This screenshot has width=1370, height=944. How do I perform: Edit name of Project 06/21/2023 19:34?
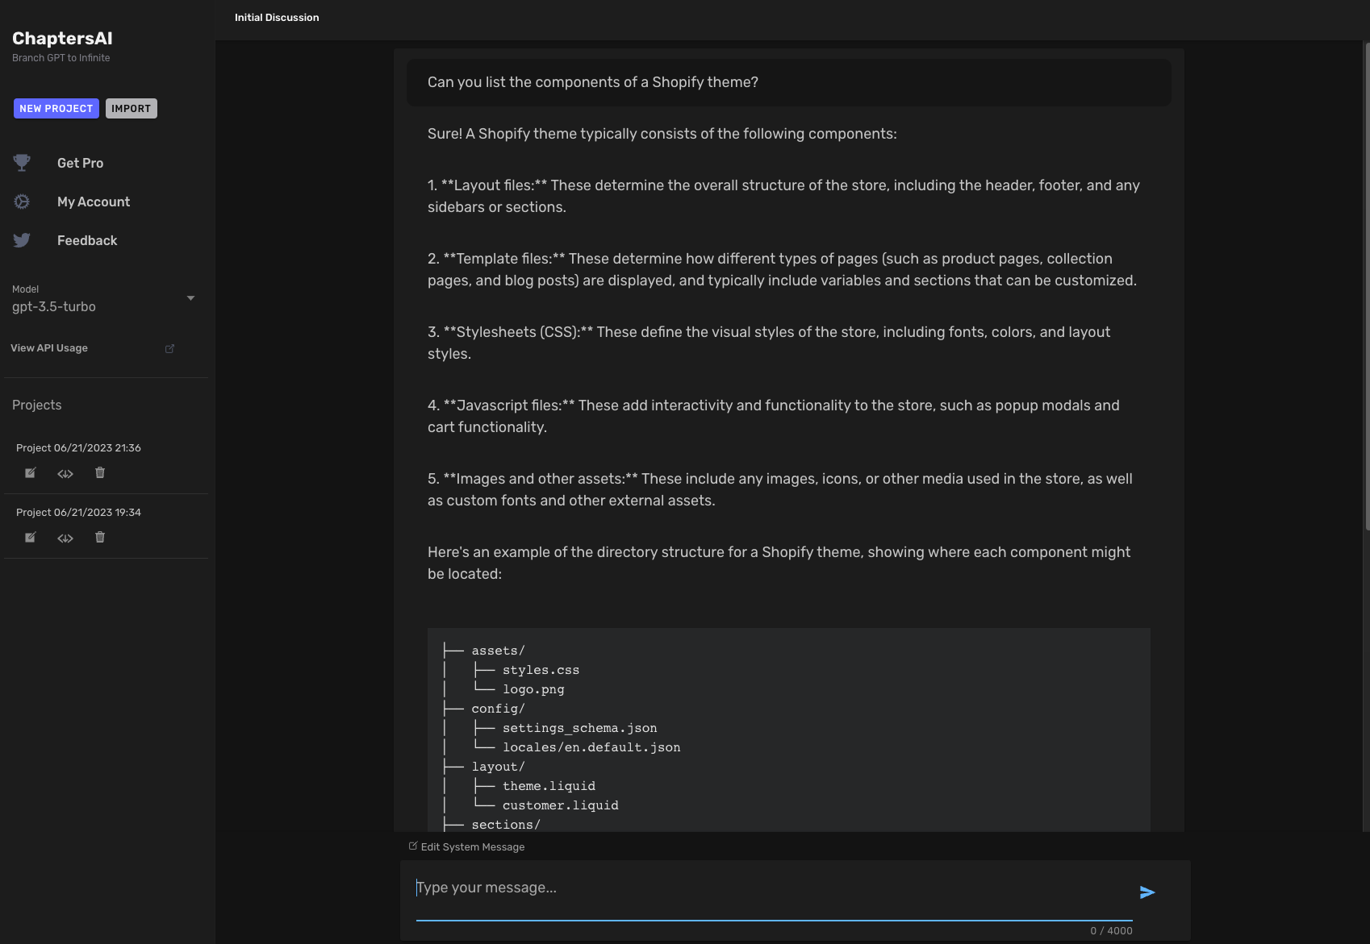[31, 537]
